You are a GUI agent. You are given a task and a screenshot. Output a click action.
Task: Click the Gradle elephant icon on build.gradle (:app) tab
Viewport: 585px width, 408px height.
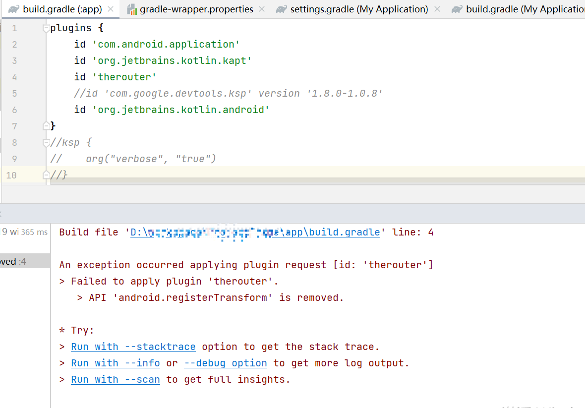click(x=13, y=8)
